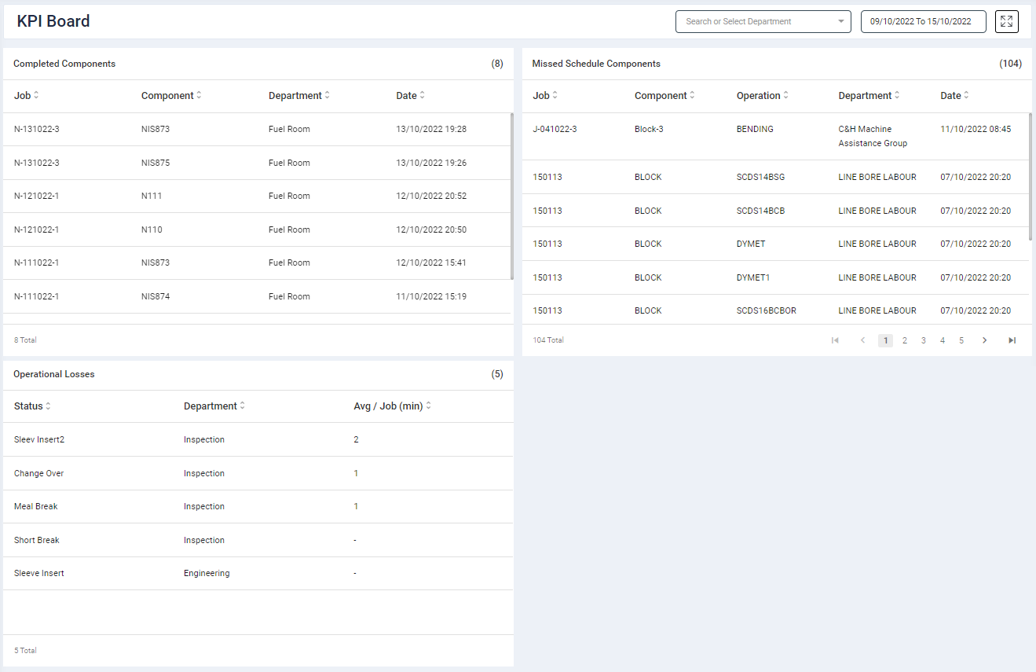This screenshot has height=672, width=1036.
Task: Click job J-041022-3 in Missed Schedule
Action: 555,129
